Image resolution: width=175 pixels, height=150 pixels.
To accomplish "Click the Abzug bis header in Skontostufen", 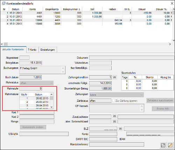I will click(166, 77).
